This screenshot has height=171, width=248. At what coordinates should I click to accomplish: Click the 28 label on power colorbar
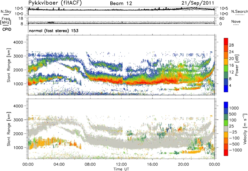[231, 45]
